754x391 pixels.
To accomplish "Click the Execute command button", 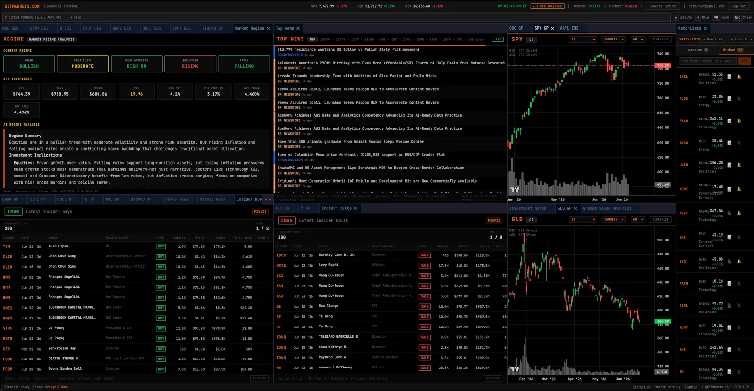I will click(x=683, y=17).
